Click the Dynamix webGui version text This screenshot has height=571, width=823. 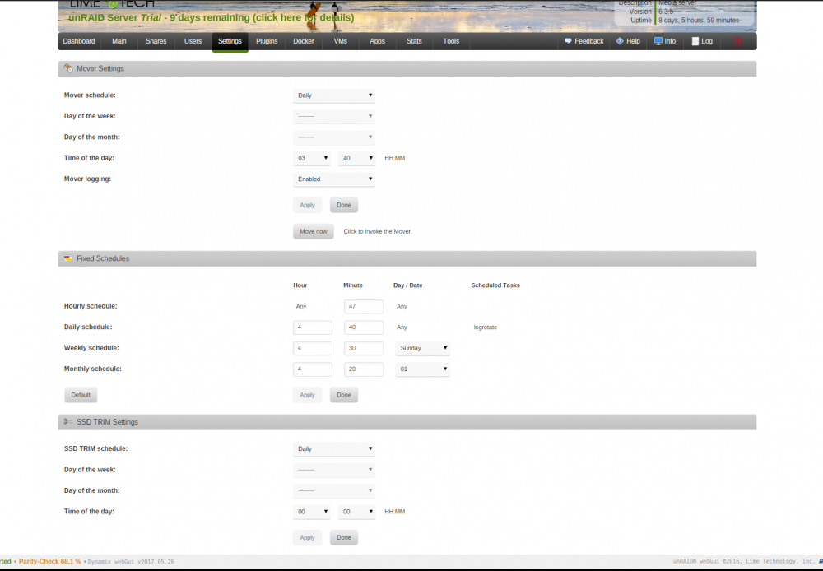pyautogui.click(x=131, y=562)
